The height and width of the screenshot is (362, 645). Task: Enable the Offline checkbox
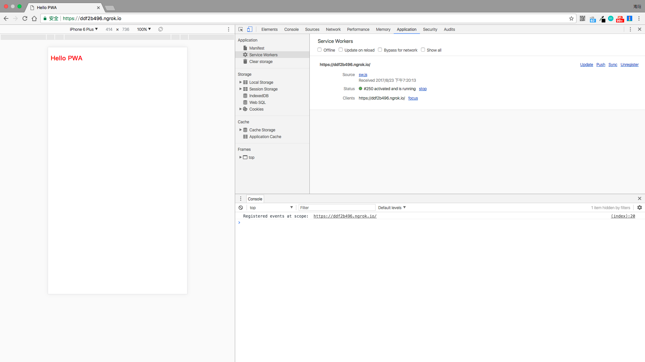point(319,50)
